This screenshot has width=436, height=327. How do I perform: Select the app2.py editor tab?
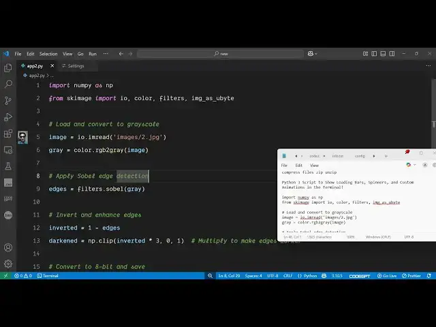[x=35, y=66]
